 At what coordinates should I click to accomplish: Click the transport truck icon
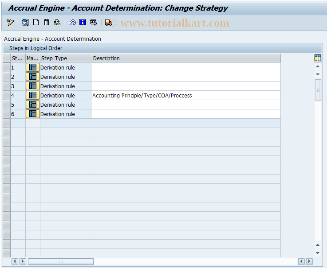click(x=108, y=22)
